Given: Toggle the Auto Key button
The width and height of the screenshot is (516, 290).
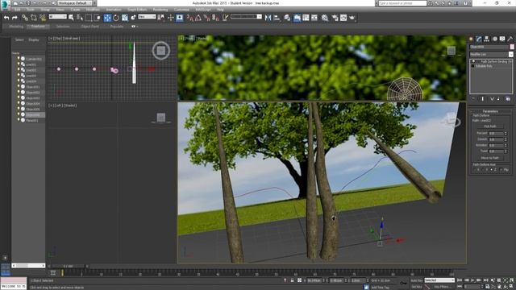Looking at the screenshot, I should (x=416, y=280).
